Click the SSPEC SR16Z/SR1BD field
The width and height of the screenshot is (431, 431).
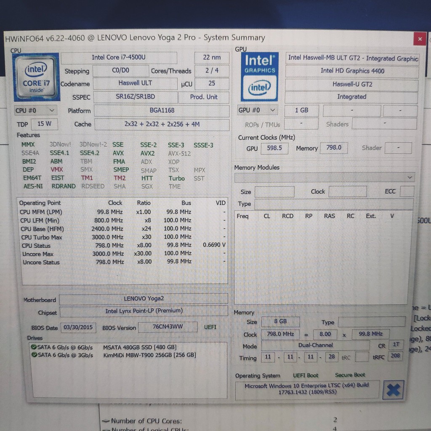coord(135,97)
